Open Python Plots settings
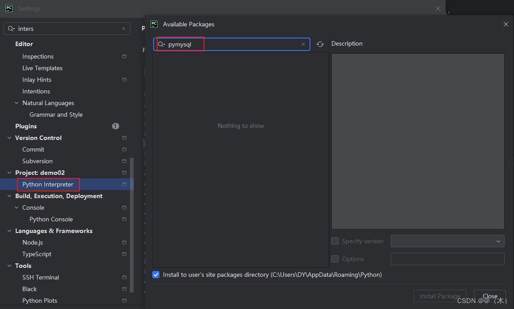514x309 pixels. 40,301
